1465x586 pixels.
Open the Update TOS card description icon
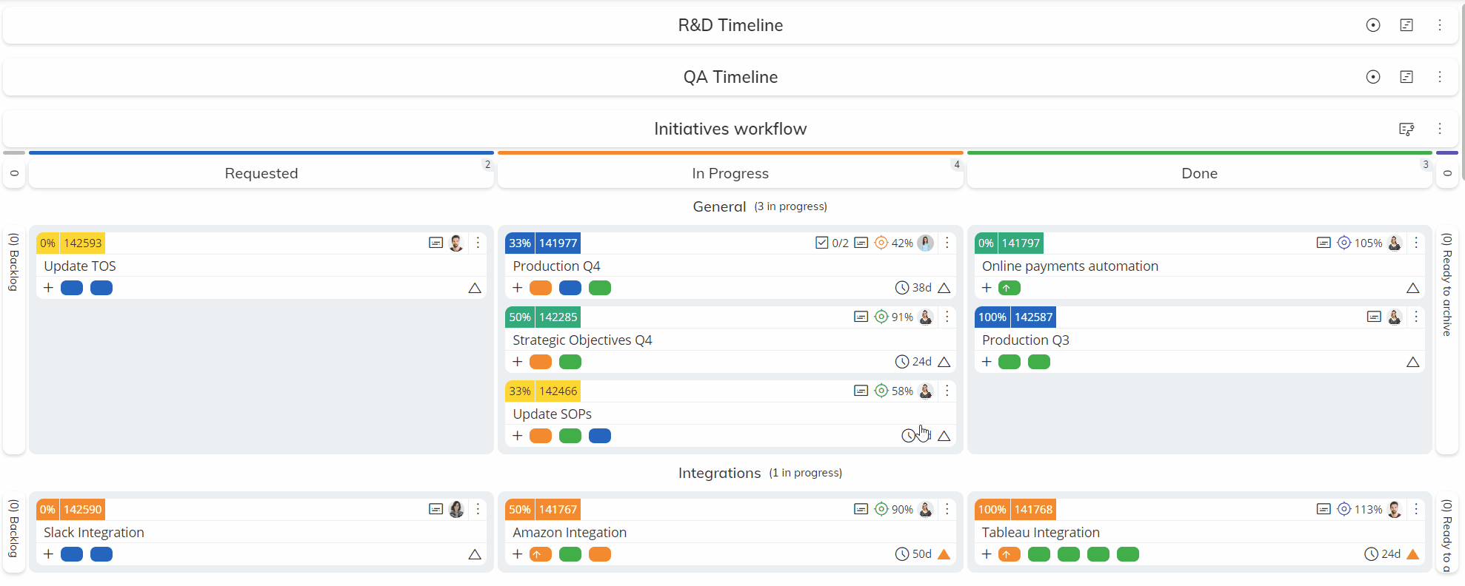[436, 243]
